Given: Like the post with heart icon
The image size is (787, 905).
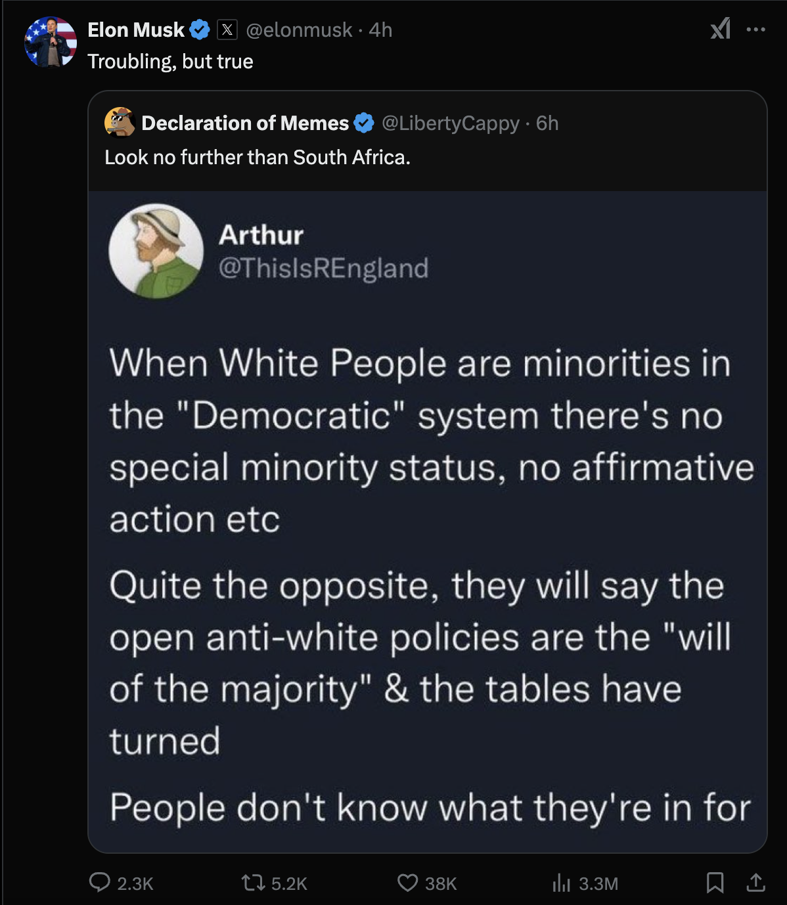Looking at the screenshot, I should [407, 882].
